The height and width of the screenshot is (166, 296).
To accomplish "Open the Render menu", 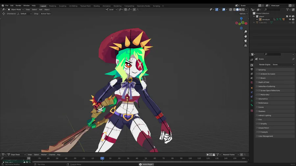I will point(18,6).
